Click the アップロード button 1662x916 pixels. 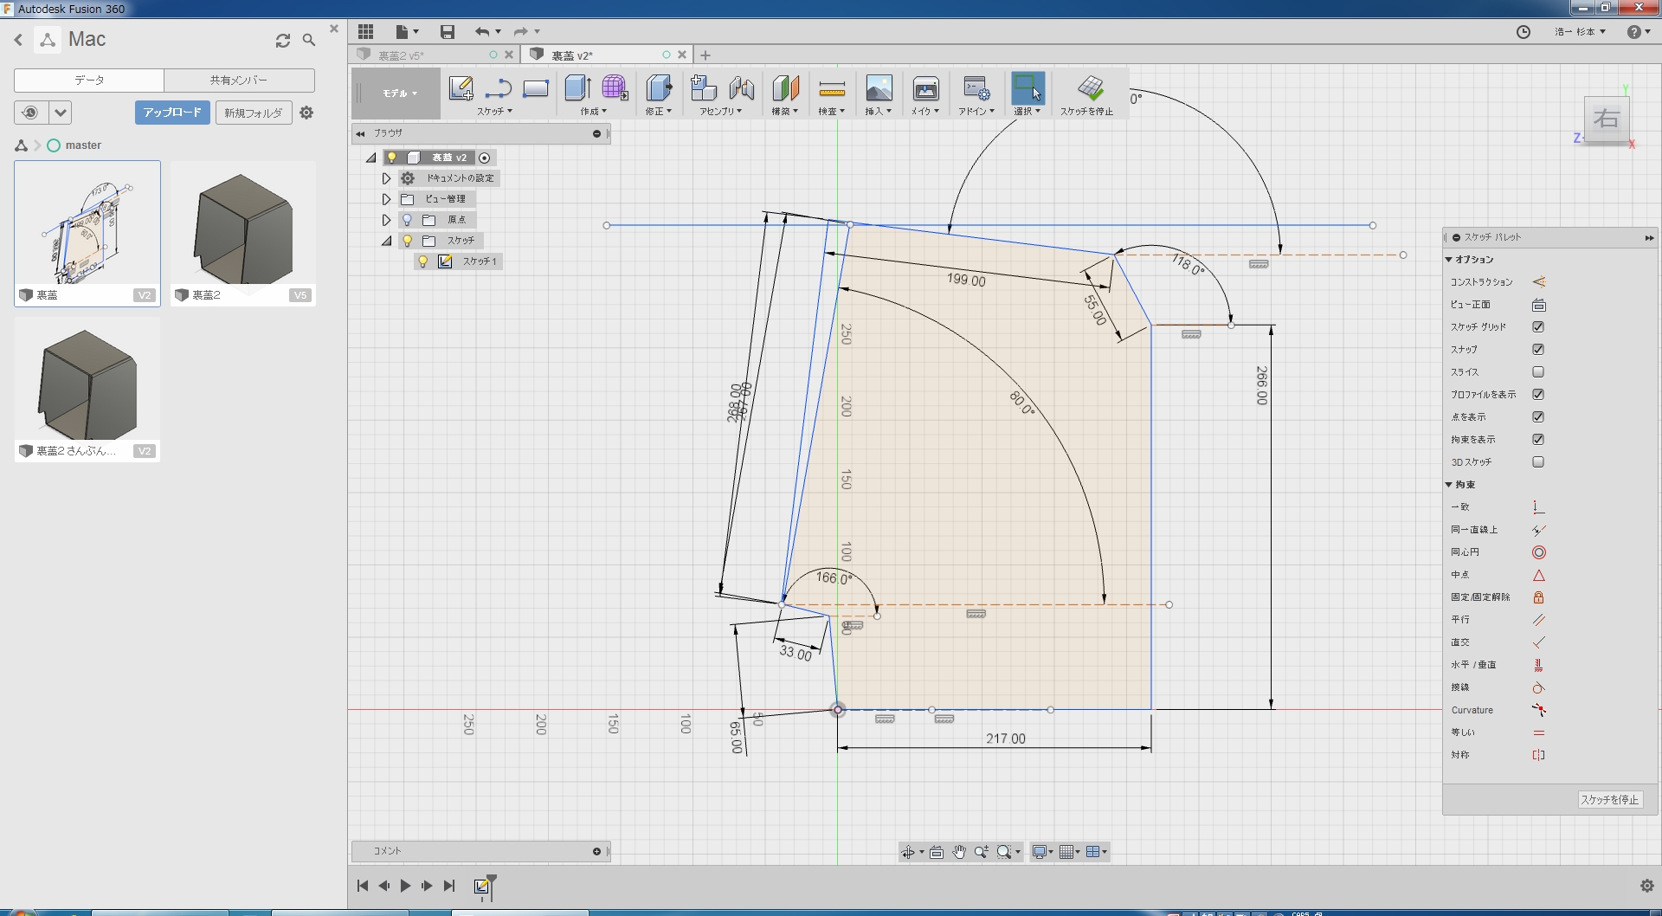[172, 113]
